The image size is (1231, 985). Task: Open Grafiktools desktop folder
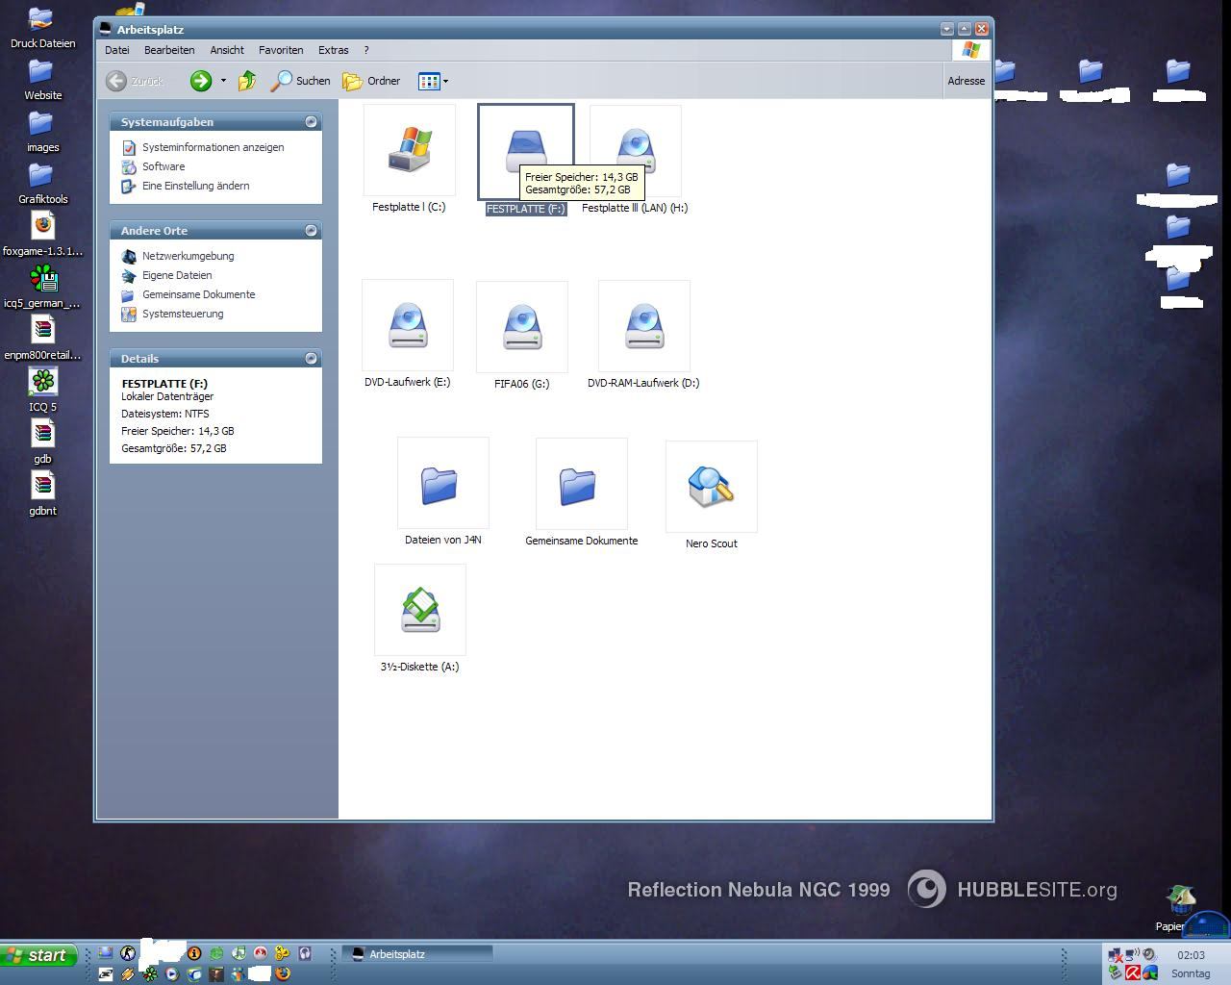(42, 184)
